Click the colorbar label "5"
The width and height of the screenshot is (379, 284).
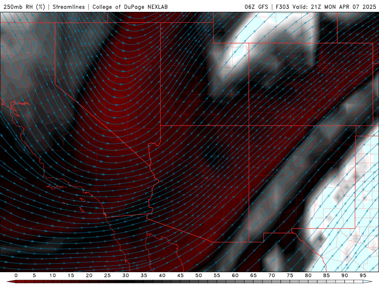pyautogui.click(x=34, y=275)
